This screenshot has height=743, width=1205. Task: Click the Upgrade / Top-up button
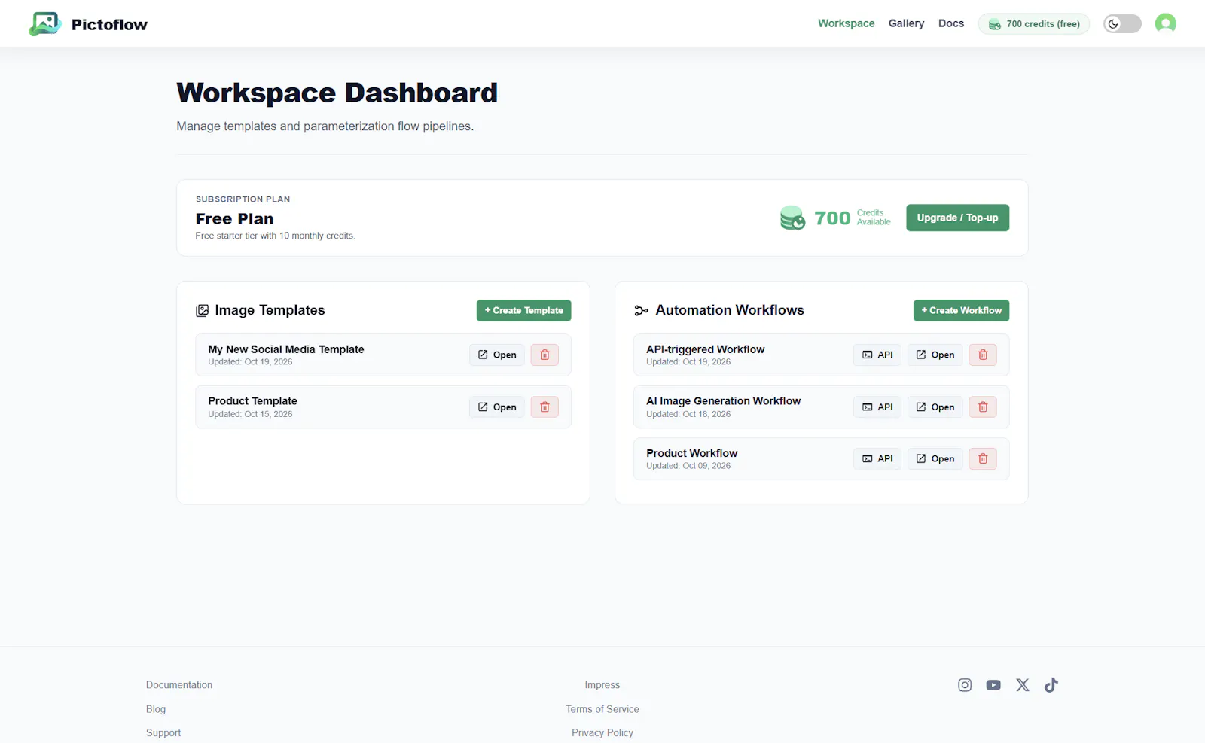(957, 218)
